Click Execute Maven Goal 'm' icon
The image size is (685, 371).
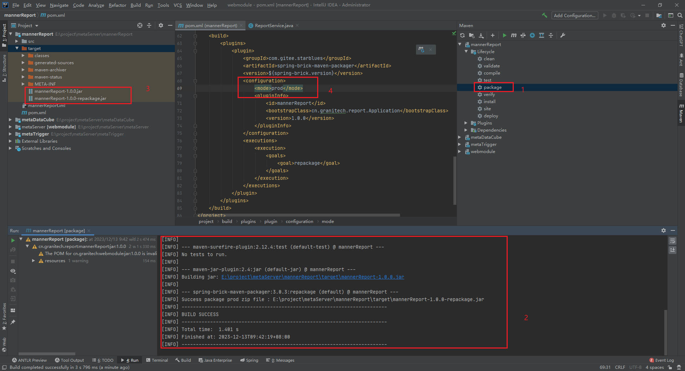point(514,35)
